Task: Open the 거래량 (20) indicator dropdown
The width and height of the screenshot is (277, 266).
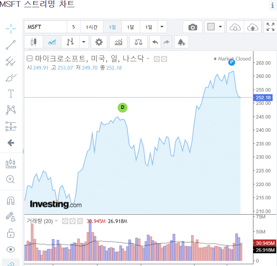Action: click(56, 221)
